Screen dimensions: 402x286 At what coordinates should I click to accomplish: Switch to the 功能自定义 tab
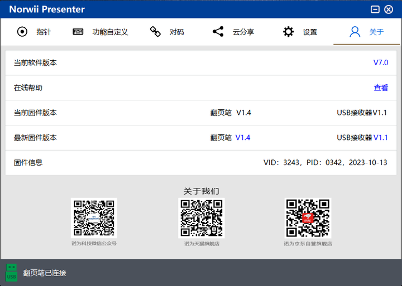[110, 32]
